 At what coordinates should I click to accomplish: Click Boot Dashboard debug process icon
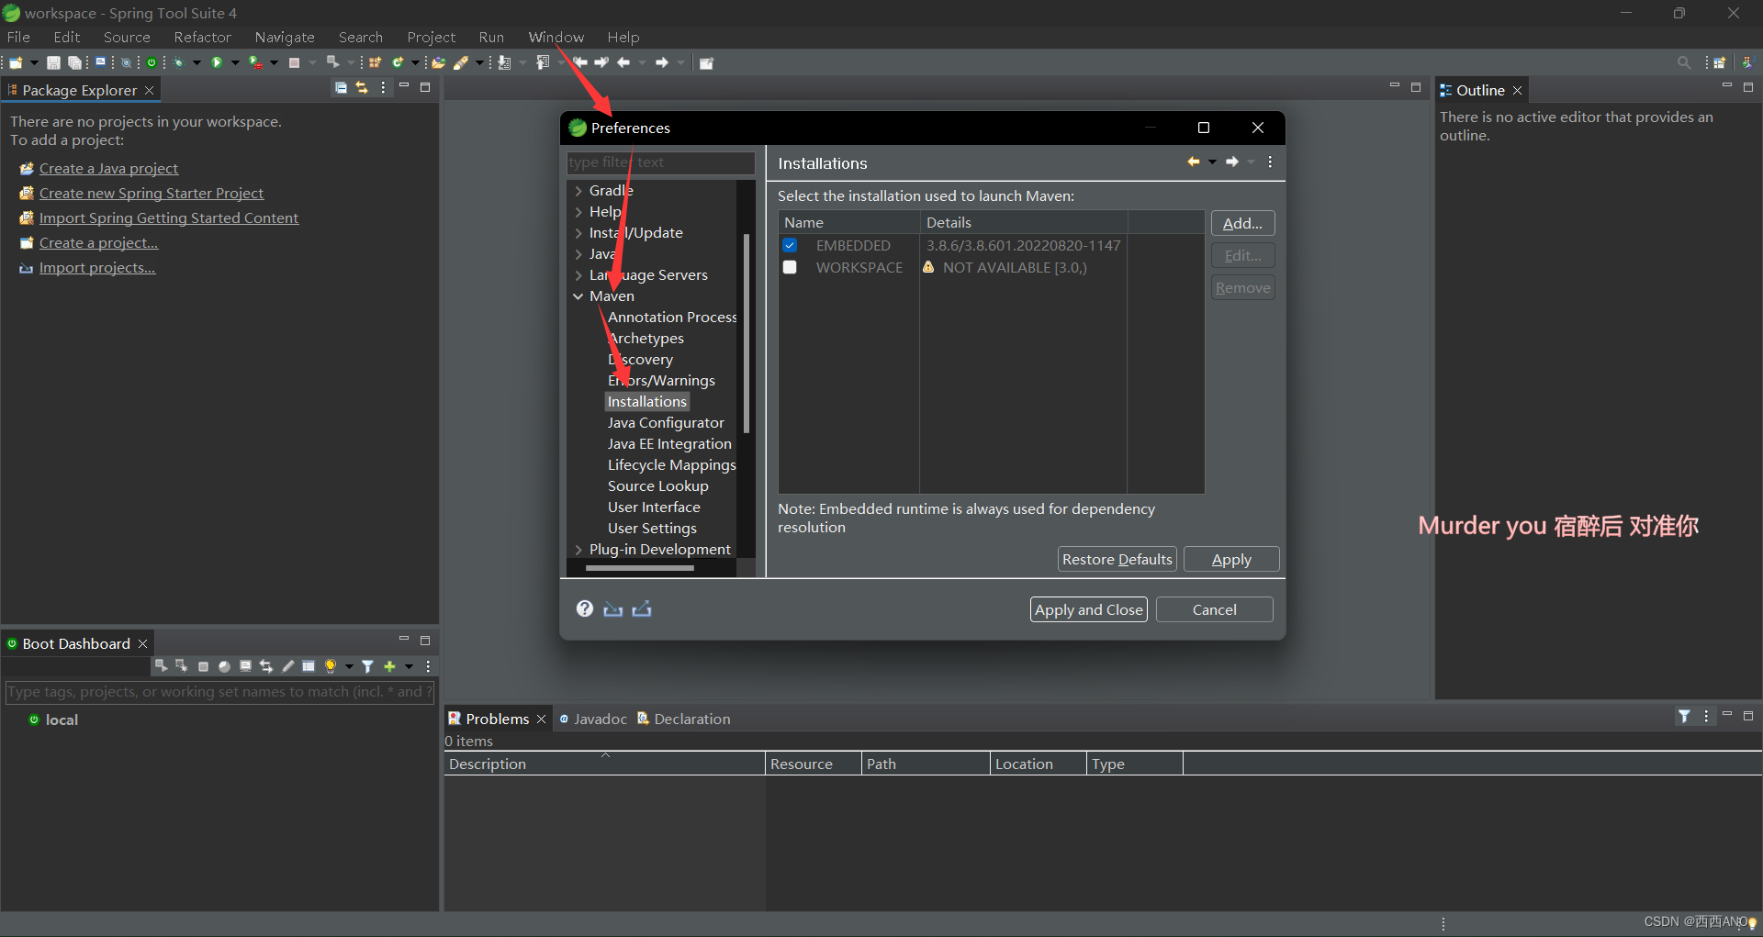coord(181,665)
